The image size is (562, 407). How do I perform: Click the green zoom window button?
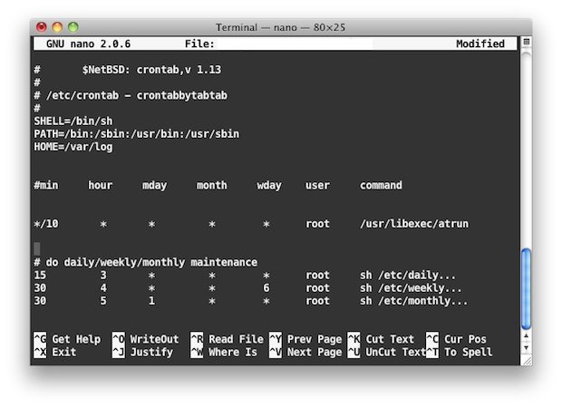click(x=73, y=27)
